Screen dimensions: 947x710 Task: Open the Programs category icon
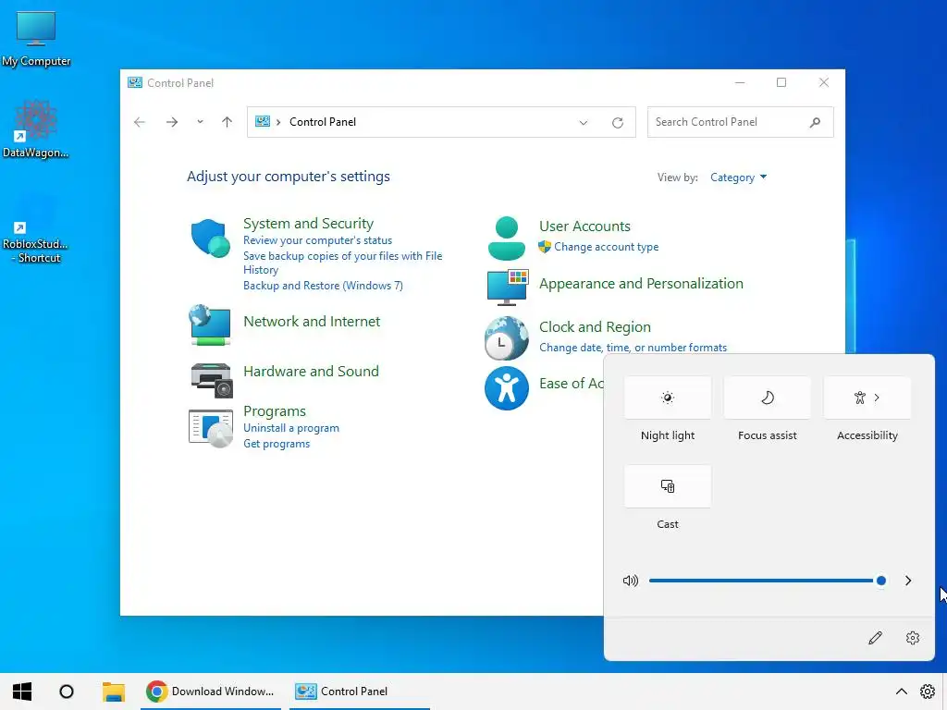210,428
